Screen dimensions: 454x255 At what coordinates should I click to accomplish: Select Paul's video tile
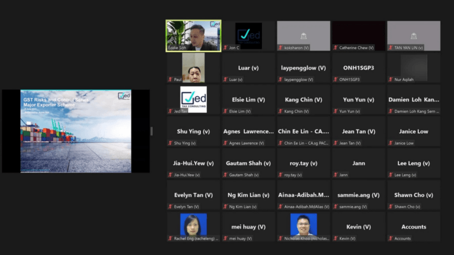coord(193,68)
